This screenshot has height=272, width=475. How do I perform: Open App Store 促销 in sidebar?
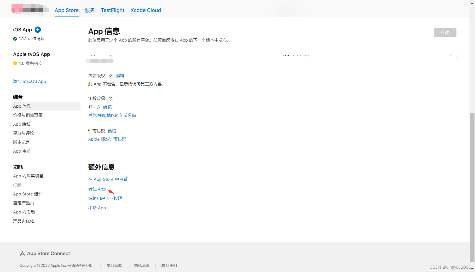[28, 194]
